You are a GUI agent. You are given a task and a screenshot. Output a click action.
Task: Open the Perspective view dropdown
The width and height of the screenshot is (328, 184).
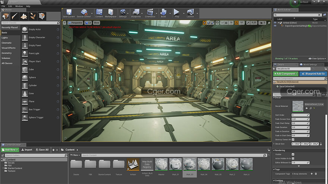(x=75, y=23)
